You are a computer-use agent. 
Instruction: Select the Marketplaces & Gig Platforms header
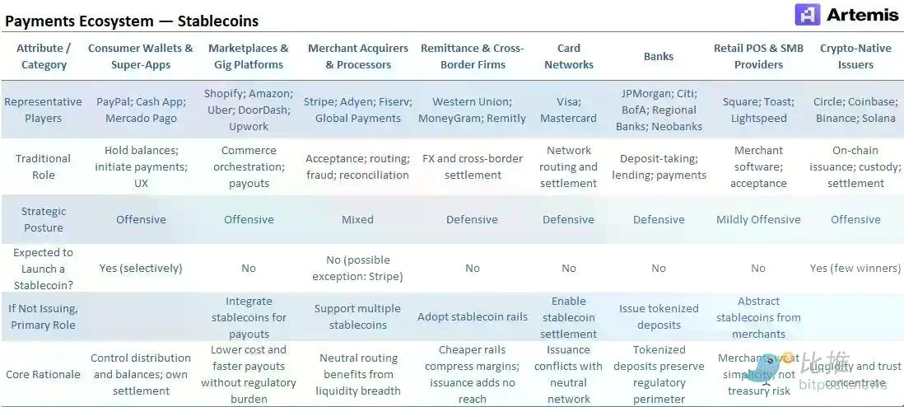249,56
